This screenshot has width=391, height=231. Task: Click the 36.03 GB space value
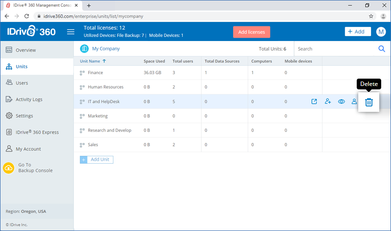(152, 72)
